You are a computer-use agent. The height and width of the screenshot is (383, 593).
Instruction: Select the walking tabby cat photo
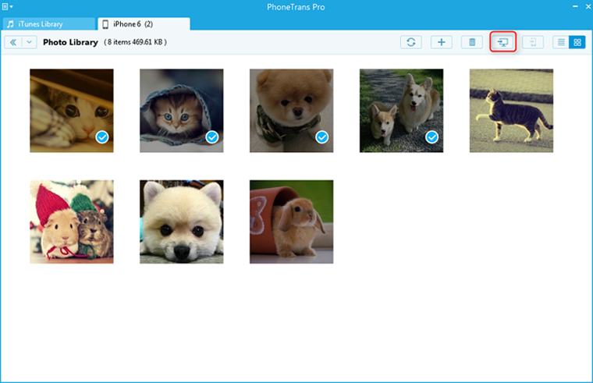coord(511,110)
